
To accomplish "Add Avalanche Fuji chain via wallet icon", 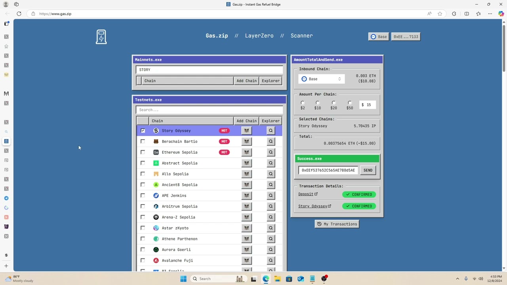I will [246, 260].
